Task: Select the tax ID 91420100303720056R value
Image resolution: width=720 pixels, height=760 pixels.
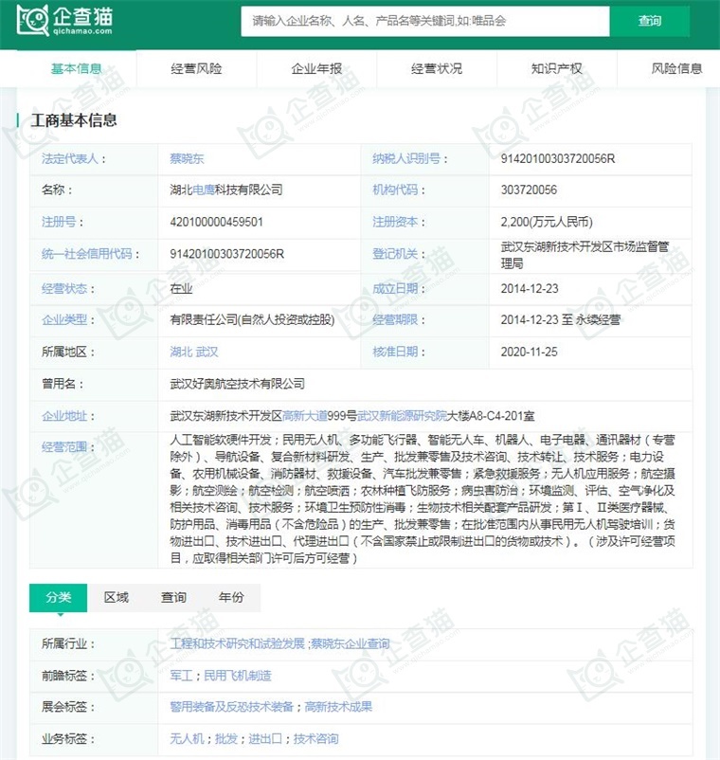Action: pos(558,158)
